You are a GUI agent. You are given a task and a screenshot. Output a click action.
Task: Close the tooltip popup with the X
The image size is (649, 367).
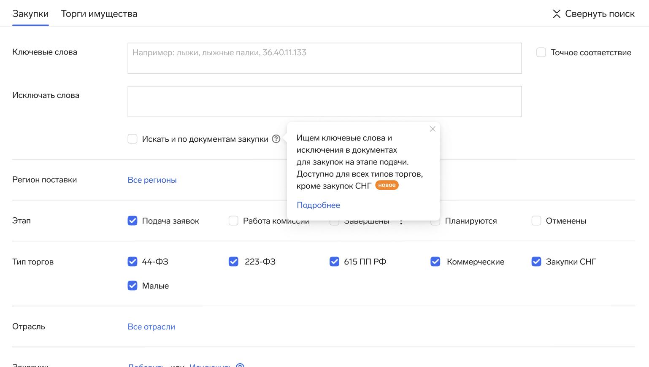(433, 129)
